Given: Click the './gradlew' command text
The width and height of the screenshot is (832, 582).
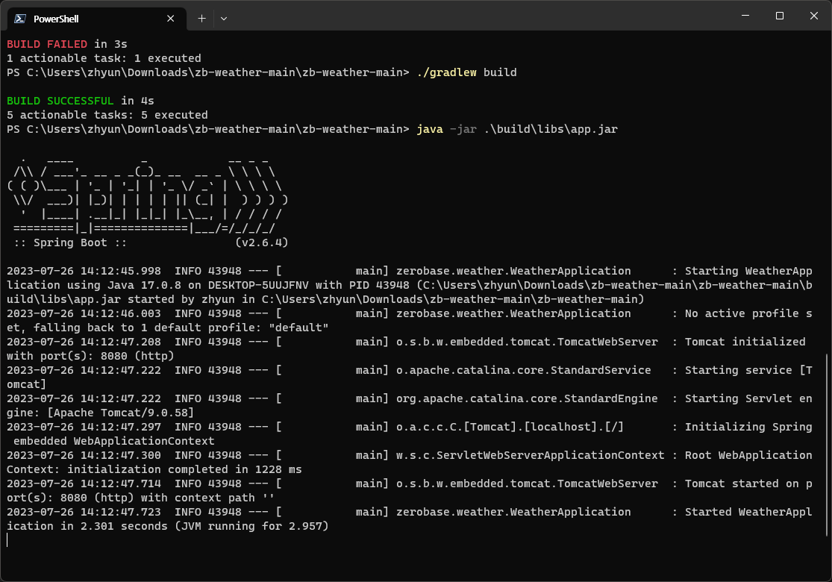Looking at the screenshot, I should click(x=446, y=72).
